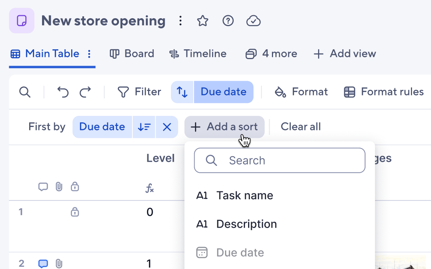
Task: Click the star favorite icon
Action: pyautogui.click(x=203, y=21)
